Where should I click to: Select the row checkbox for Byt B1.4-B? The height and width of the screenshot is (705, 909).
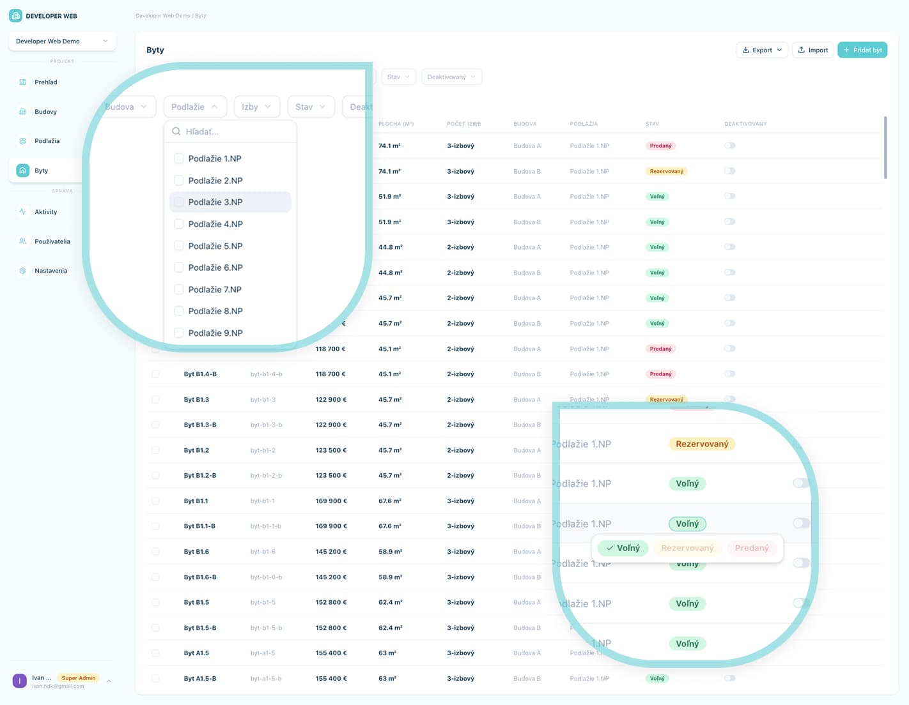click(155, 374)
